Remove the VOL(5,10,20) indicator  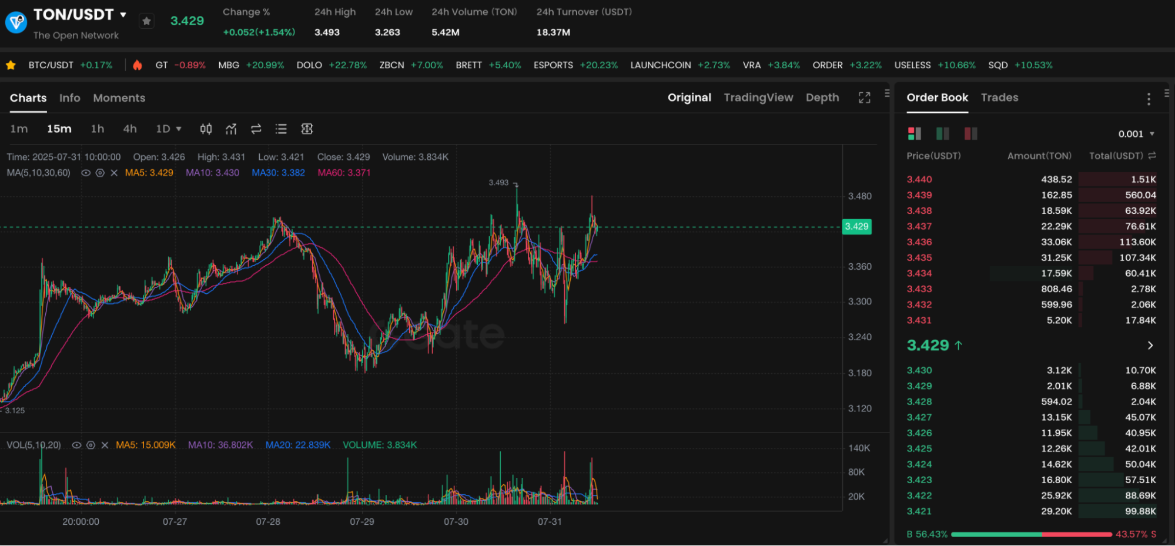click(x=105, y=445)
